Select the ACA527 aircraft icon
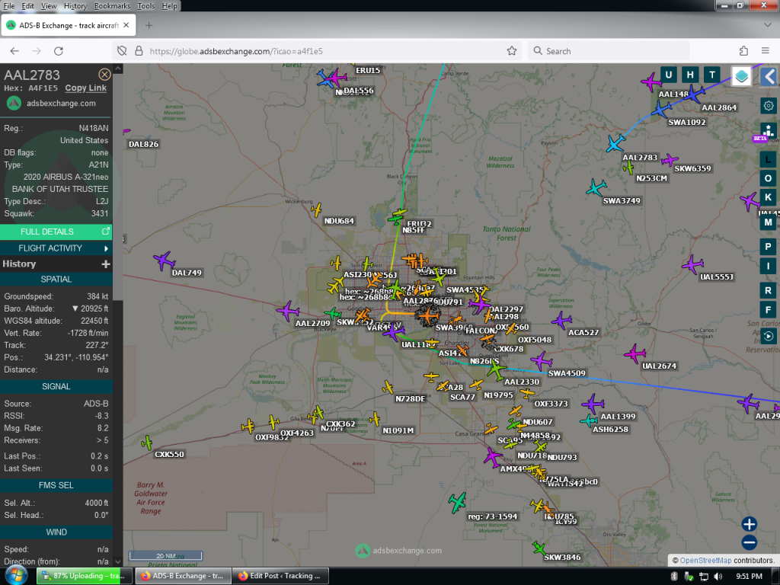The width and height of the screenshot is (780, 585). point(561,321)
